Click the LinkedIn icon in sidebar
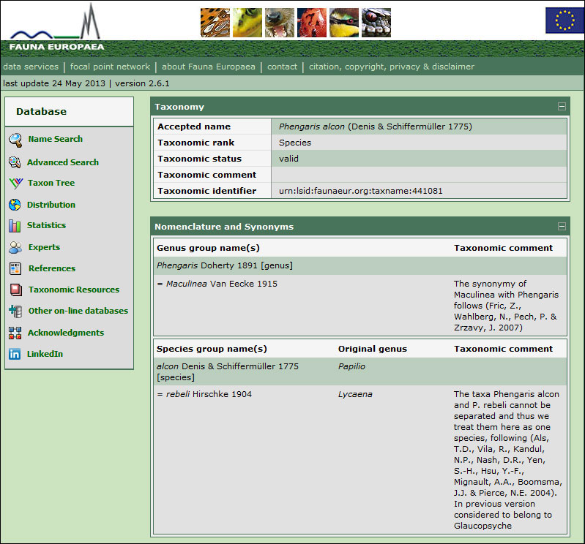Viewport: 585px width, 544px height. (15, 354)
